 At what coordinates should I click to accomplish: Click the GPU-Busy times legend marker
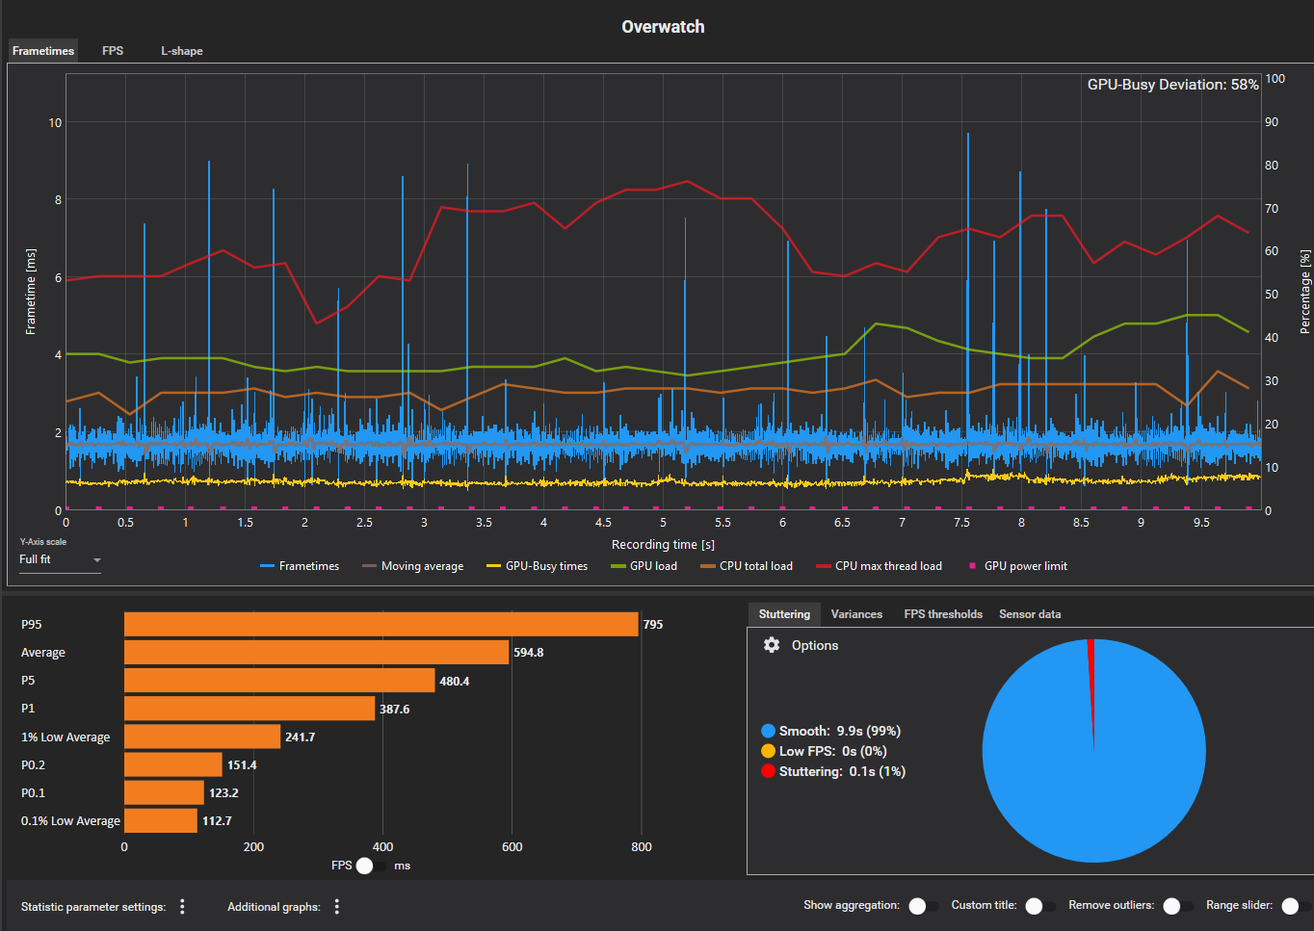494,566
